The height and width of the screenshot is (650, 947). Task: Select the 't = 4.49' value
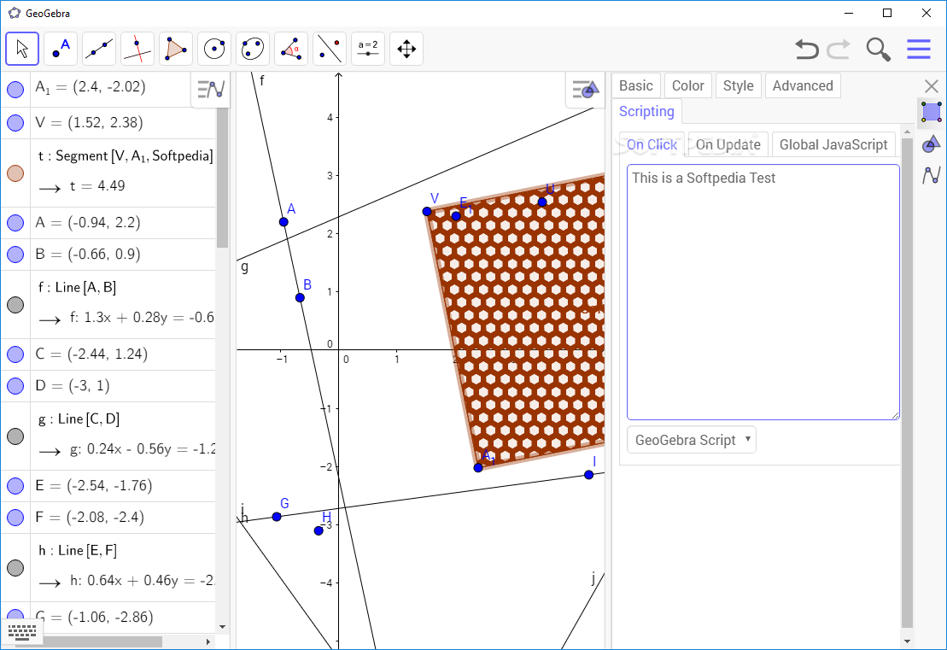coord(97,185)
